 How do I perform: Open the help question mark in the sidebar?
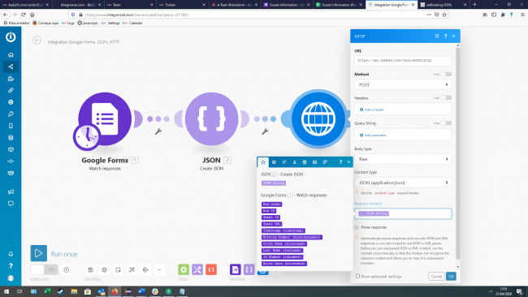point(11,265)
